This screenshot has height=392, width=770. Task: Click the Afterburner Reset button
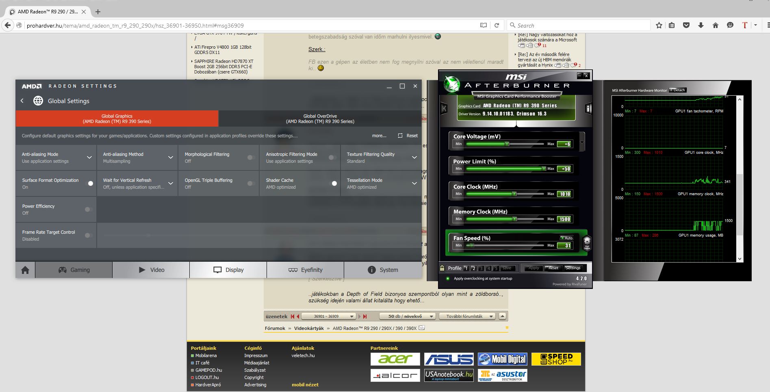(x=553, y=268)
